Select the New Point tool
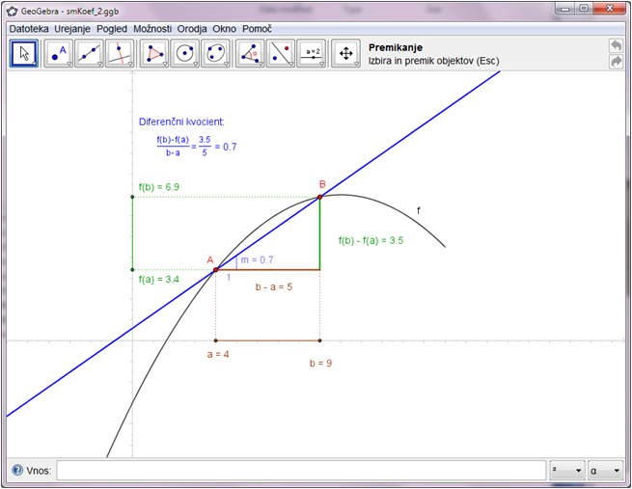The height and width of the screenshot is (489, 632). [58, 53]
